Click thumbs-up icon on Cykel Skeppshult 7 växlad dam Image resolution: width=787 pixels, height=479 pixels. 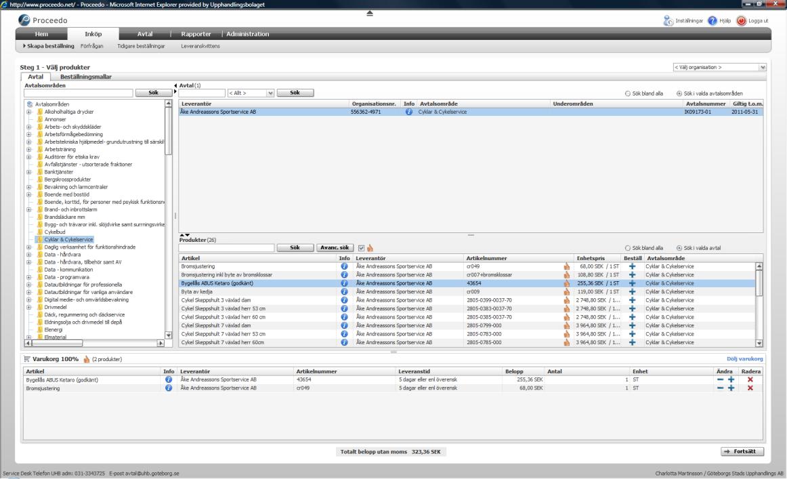567,325
